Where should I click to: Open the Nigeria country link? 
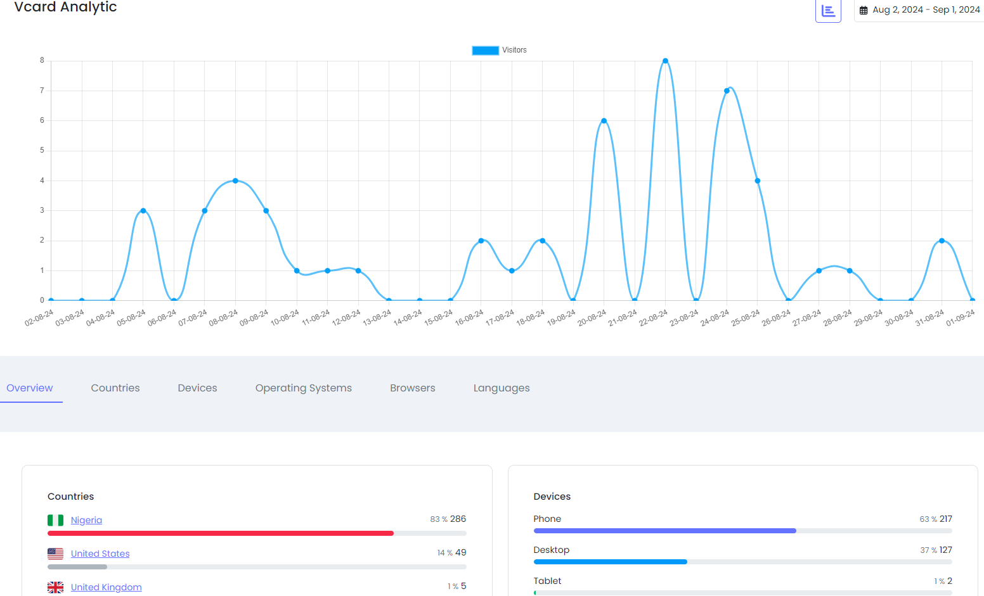coord(86,520)
